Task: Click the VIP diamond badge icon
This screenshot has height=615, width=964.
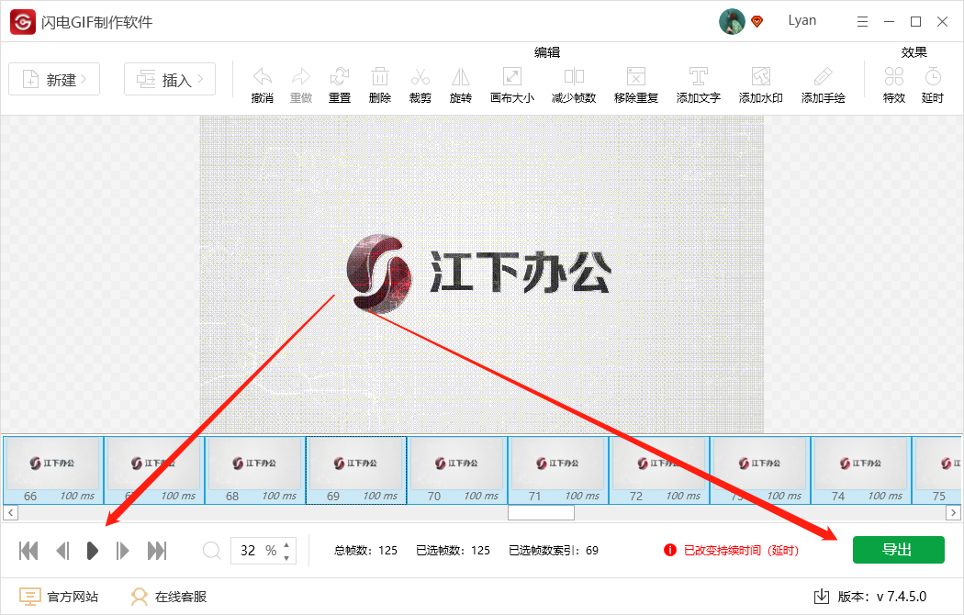Action: click(757, 21)
